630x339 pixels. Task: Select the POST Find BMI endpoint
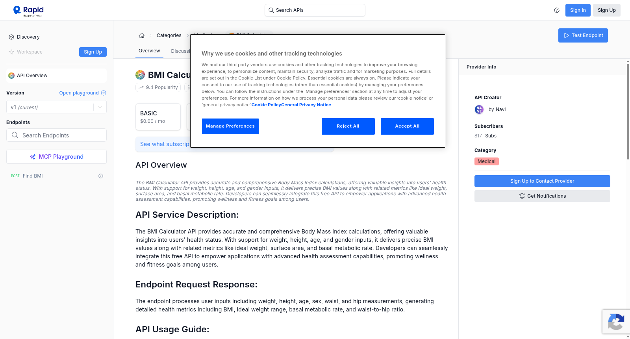(56, 176)
